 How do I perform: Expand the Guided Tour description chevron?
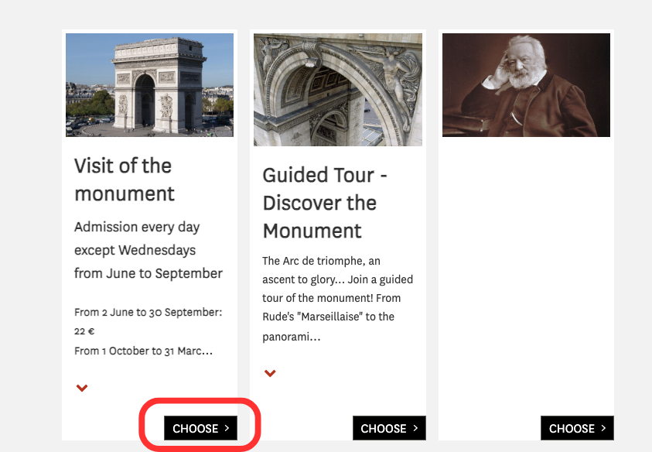point(270,373)
